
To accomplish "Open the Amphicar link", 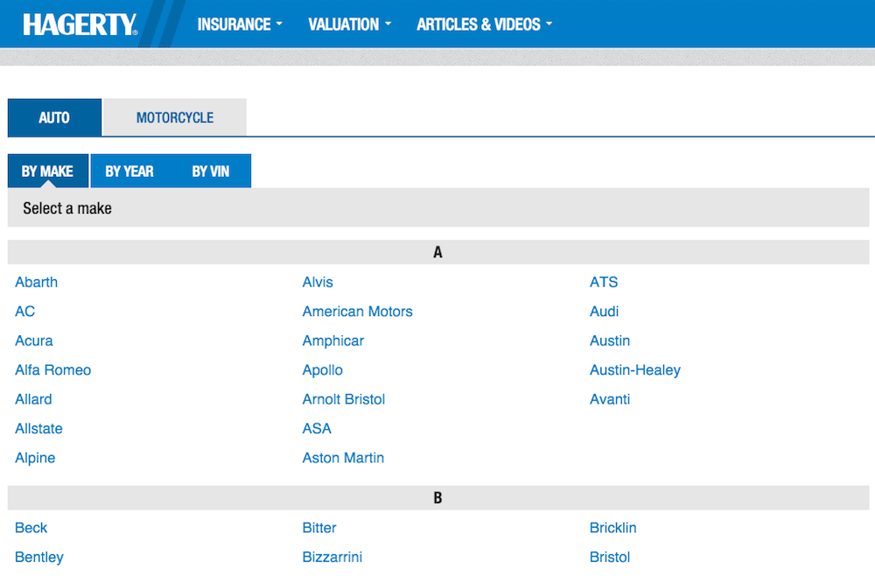I will (333, 341).
